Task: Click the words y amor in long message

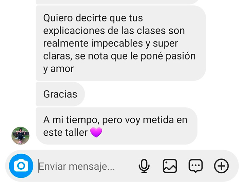Action: tap(58, 69)
